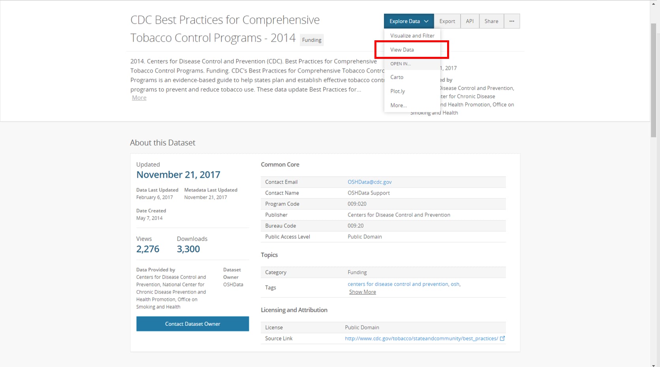Screen dimensions: 660x367
Task: Click the Share button
Action: pos(491,21)
